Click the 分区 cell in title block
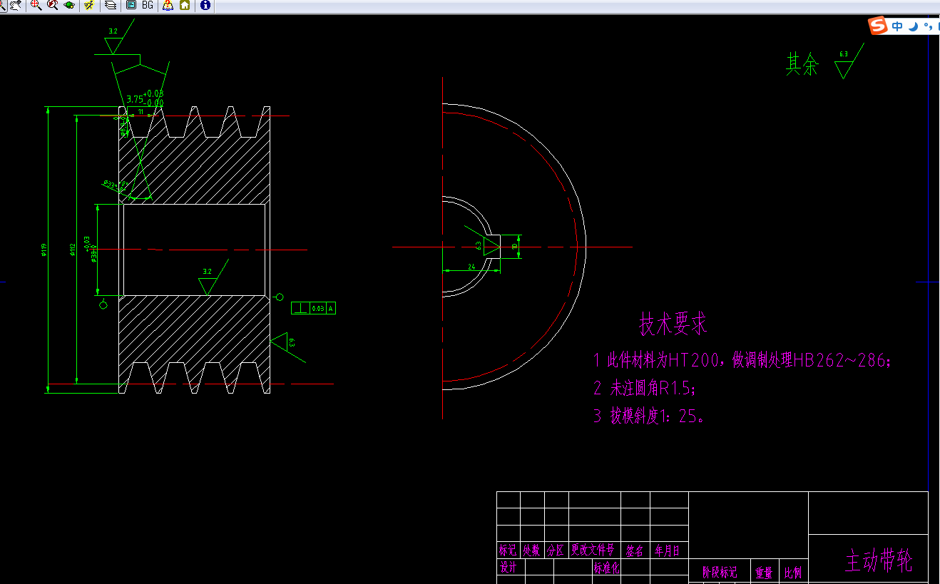This screenshot has height=584, width=940. pyautogui.click(x=556, y=550)
